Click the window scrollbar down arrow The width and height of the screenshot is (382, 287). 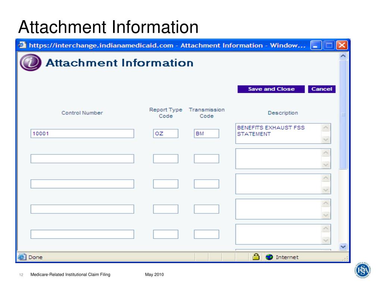pyautogui.click(x=343, y=247)
